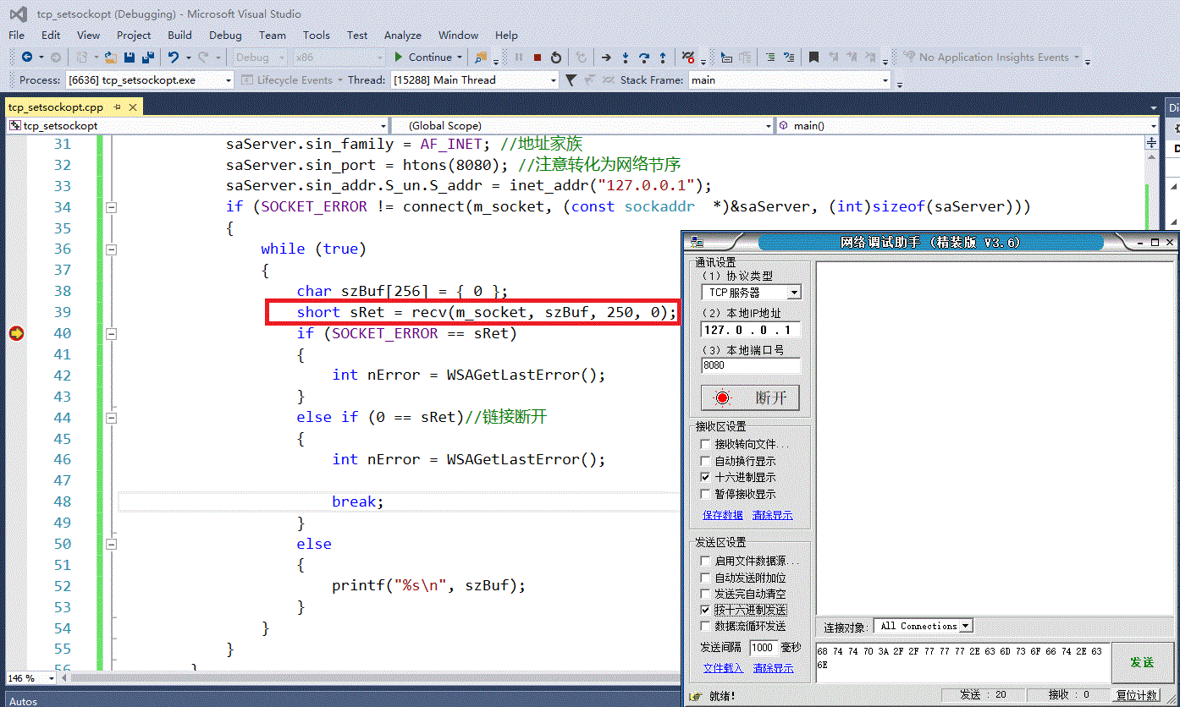Screen dimensions: 1180x707
Task: Click 保存数据 link
Action: pos(723,515)
